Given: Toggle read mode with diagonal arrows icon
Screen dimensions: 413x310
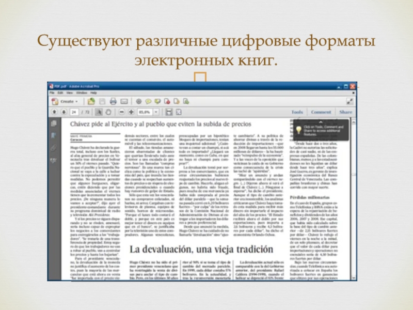Looking at the screenshot, I should point(350,101).
